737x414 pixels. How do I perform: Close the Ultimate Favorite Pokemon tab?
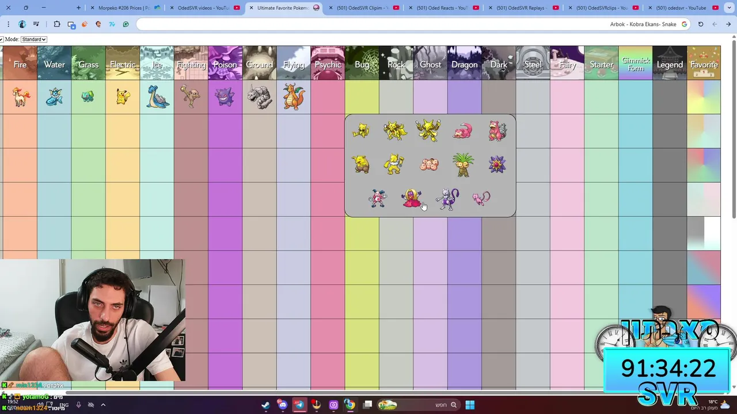tap(251, 8)
